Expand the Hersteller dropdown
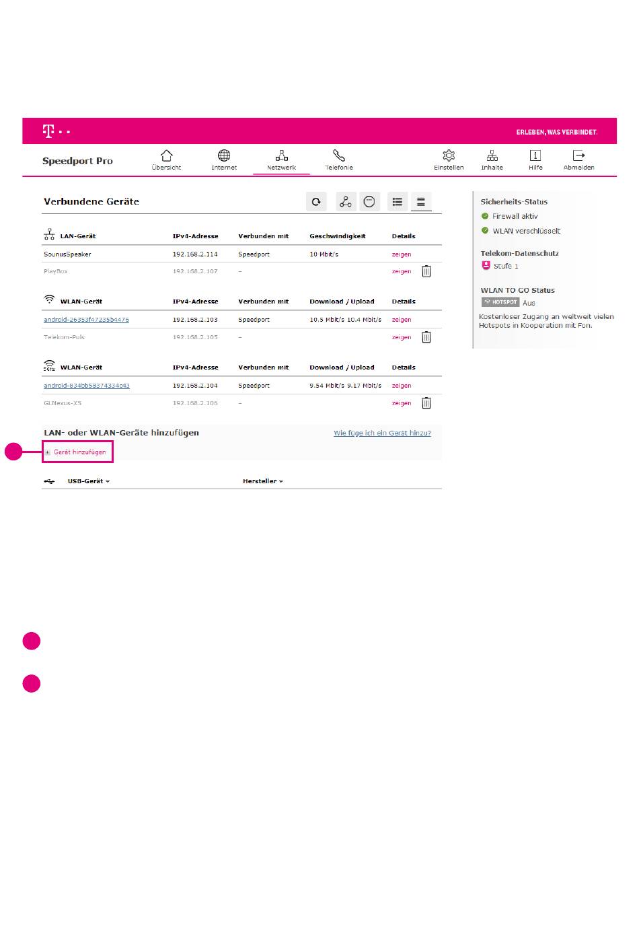Screen dimensions: 639x951 pos(262,482)
